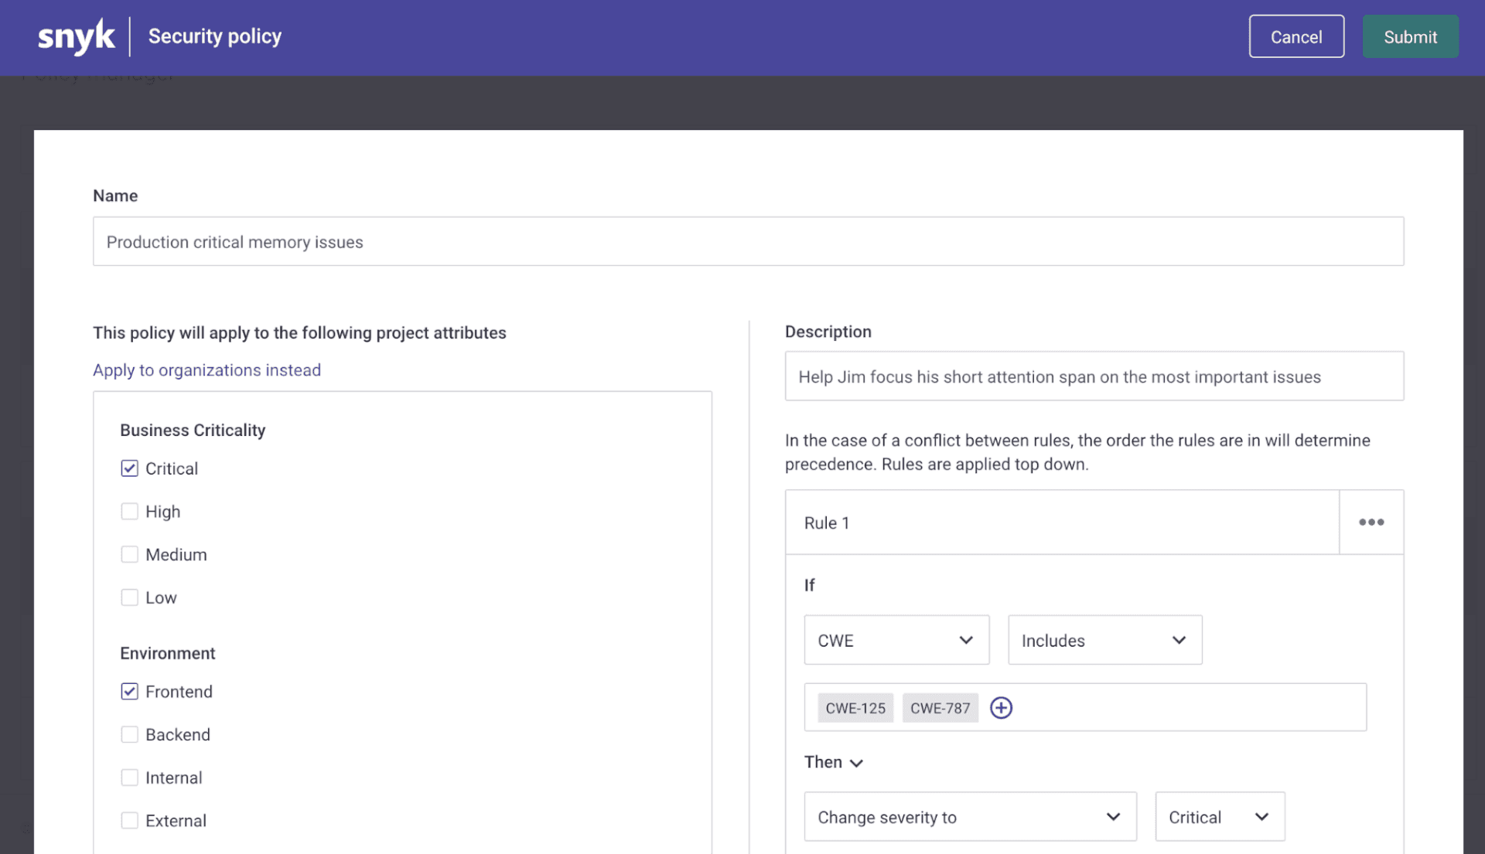Click the add CWE plus icon

pyautogui.click(x=1001, y=706)
